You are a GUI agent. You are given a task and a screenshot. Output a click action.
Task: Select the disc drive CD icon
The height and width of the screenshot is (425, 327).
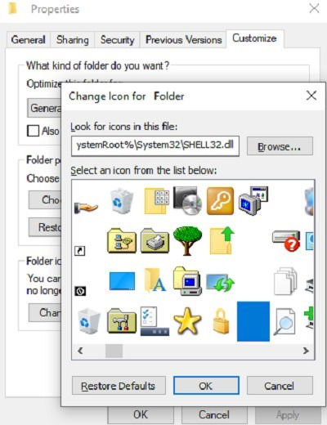[x=187, y=201]
